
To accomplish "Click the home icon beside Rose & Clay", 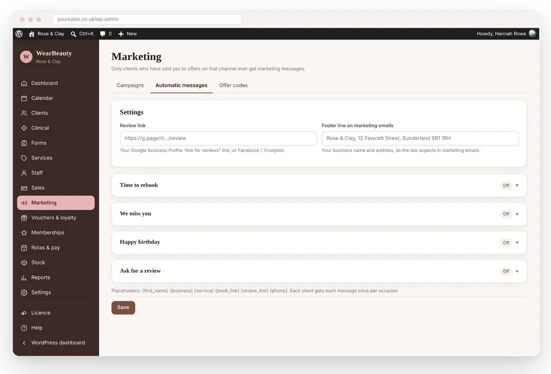I will click(x=32, y=33).
